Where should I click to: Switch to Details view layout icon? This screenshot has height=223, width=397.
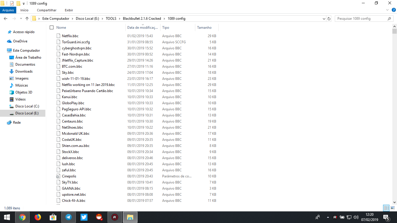tap(386, 208)
